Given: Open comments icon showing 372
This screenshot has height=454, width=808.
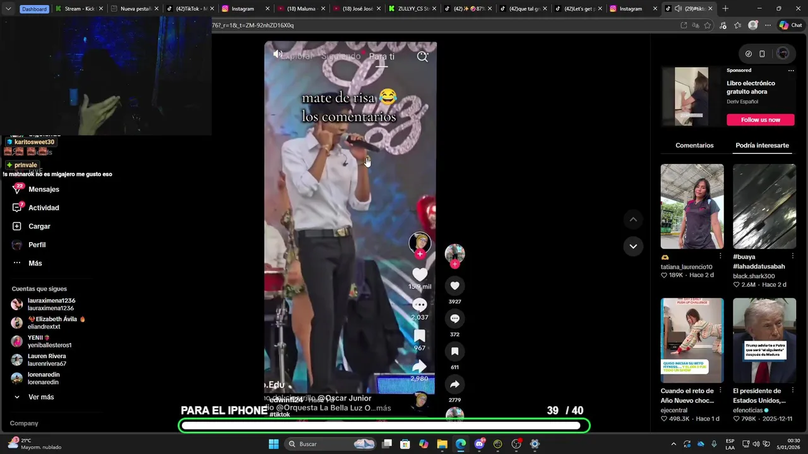Looking at the screenshot, I should pos(454,318).
